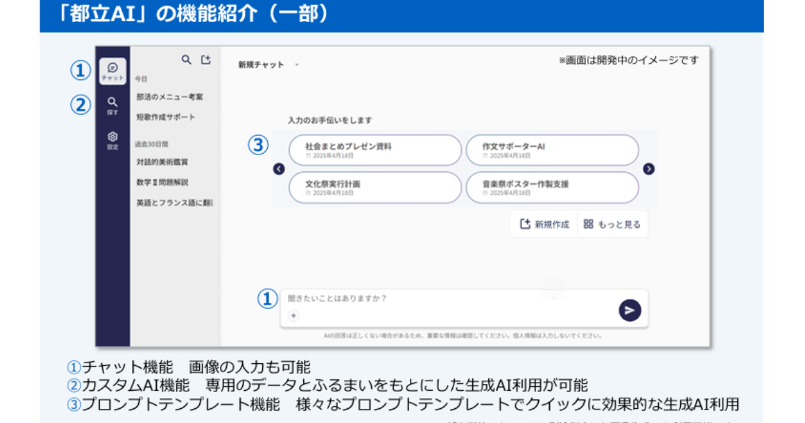Open 部活のメニュー考案 chat
Image resolution: width=805 pixels, height=423 pixels.
[x=170, y=97]
